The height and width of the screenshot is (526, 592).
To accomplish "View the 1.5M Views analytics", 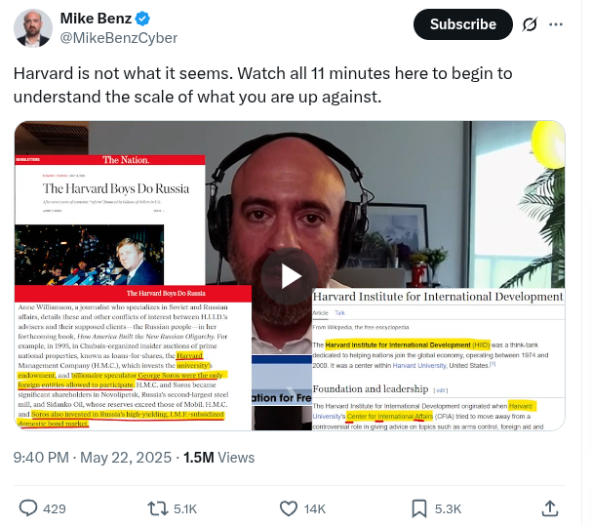I will pos(219,458).
